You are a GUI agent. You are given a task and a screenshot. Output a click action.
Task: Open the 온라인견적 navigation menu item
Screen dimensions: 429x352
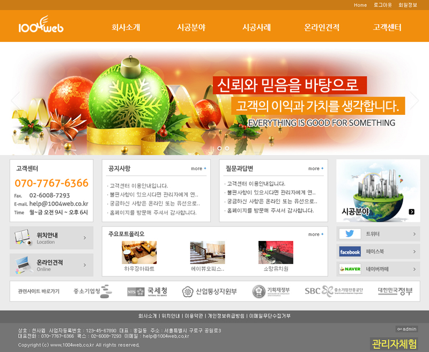click(322, 28)
